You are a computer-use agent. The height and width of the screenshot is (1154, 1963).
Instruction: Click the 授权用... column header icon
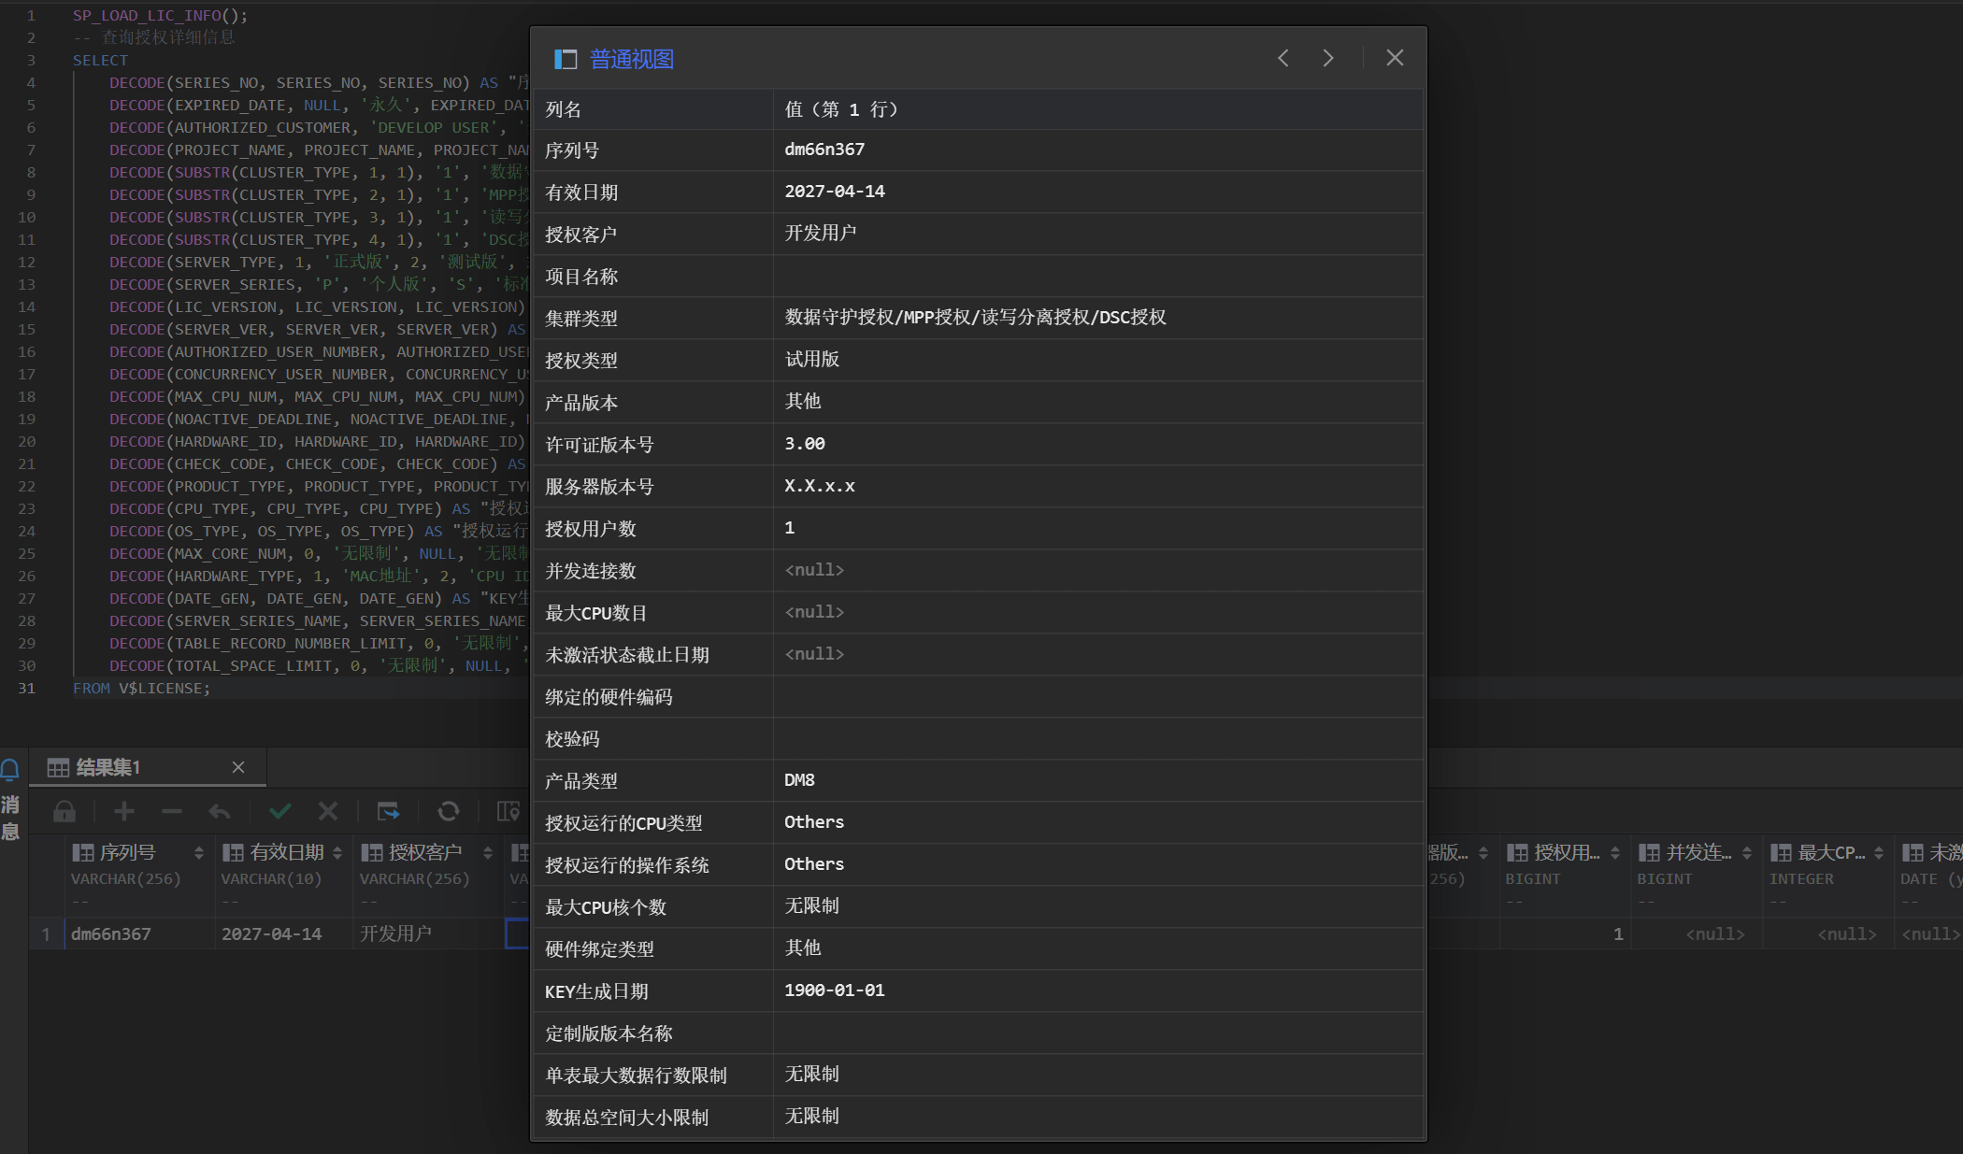pos(1516,852)
